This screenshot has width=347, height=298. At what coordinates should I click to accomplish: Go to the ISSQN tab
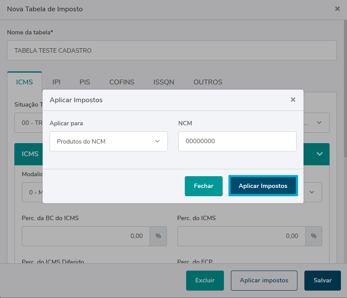tap(163, 82)
